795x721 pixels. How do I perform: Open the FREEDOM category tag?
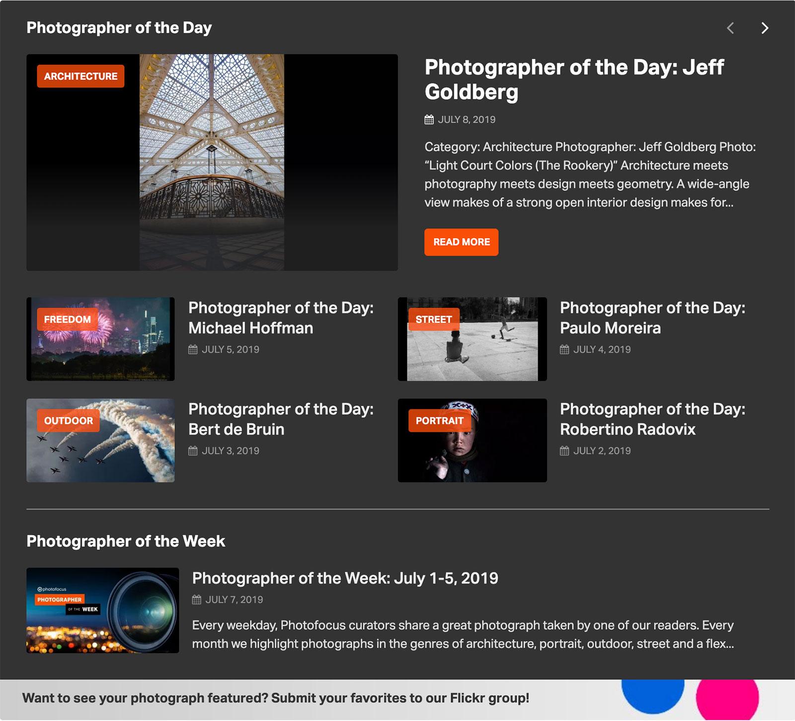coord(68,320)
